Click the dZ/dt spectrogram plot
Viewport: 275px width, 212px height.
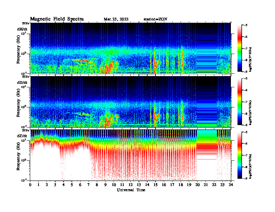pos(131,155)
